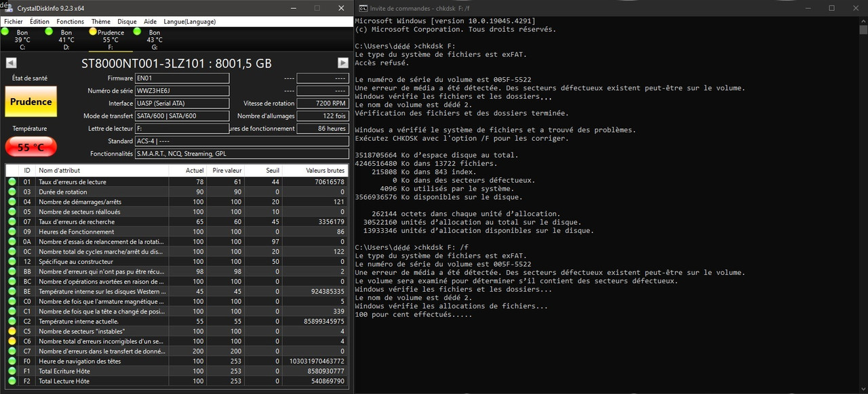Select the Nombre de démarrages/arrêts row
The width and height of the screenshot is (868, 394).
pos(177,202)
